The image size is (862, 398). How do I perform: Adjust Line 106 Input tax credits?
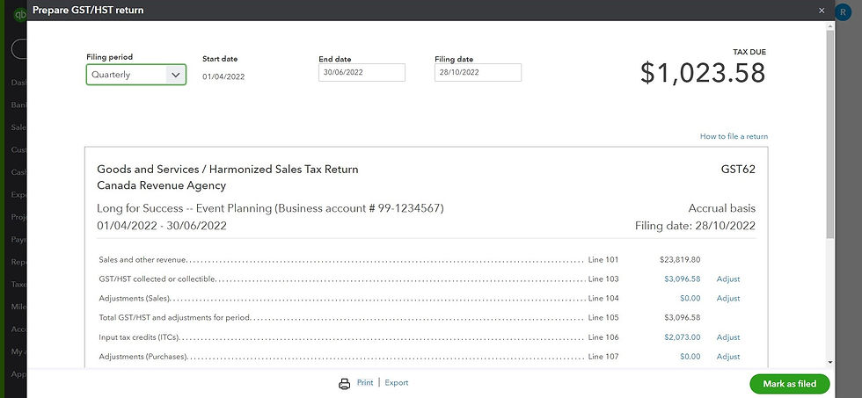[x=728, y=337]
